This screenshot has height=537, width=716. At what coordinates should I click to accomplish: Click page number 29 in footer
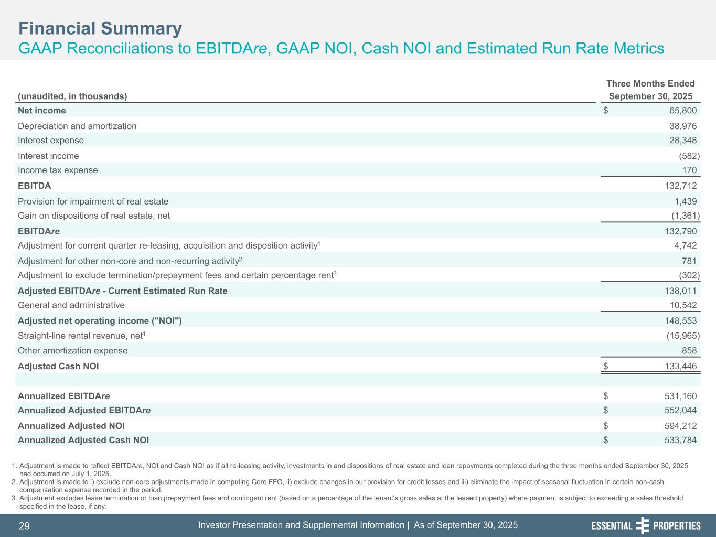24,526
